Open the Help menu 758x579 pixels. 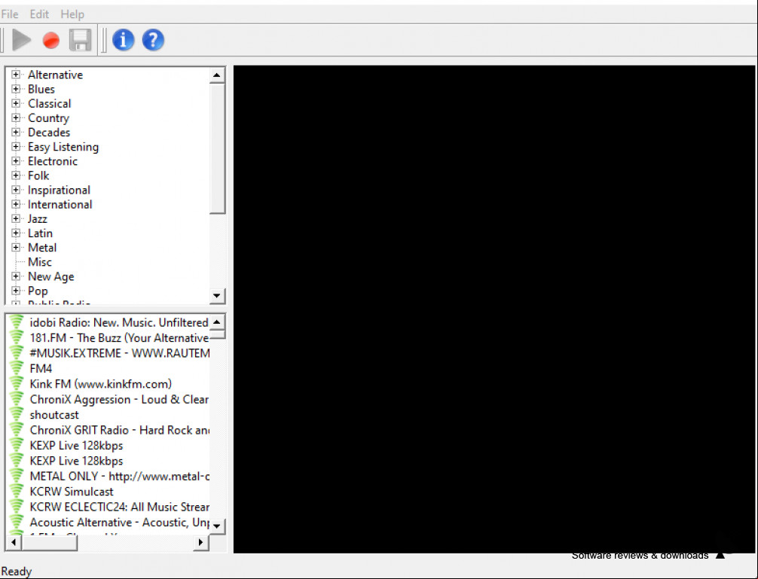point(72,14)
